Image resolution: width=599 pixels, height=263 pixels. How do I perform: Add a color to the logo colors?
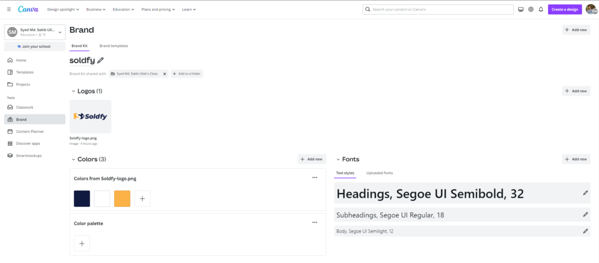142,199
